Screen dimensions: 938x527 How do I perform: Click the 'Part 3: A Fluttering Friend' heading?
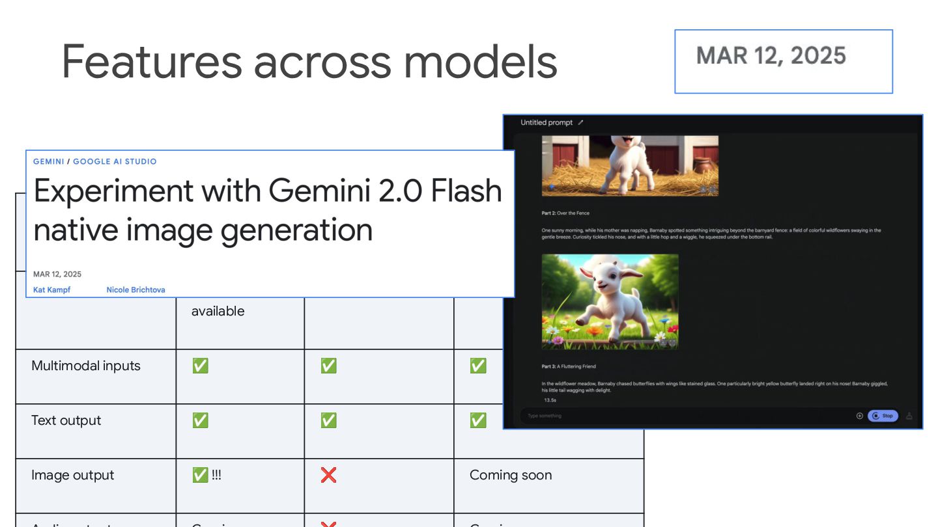pyautogui.click(x=569, y=366)
